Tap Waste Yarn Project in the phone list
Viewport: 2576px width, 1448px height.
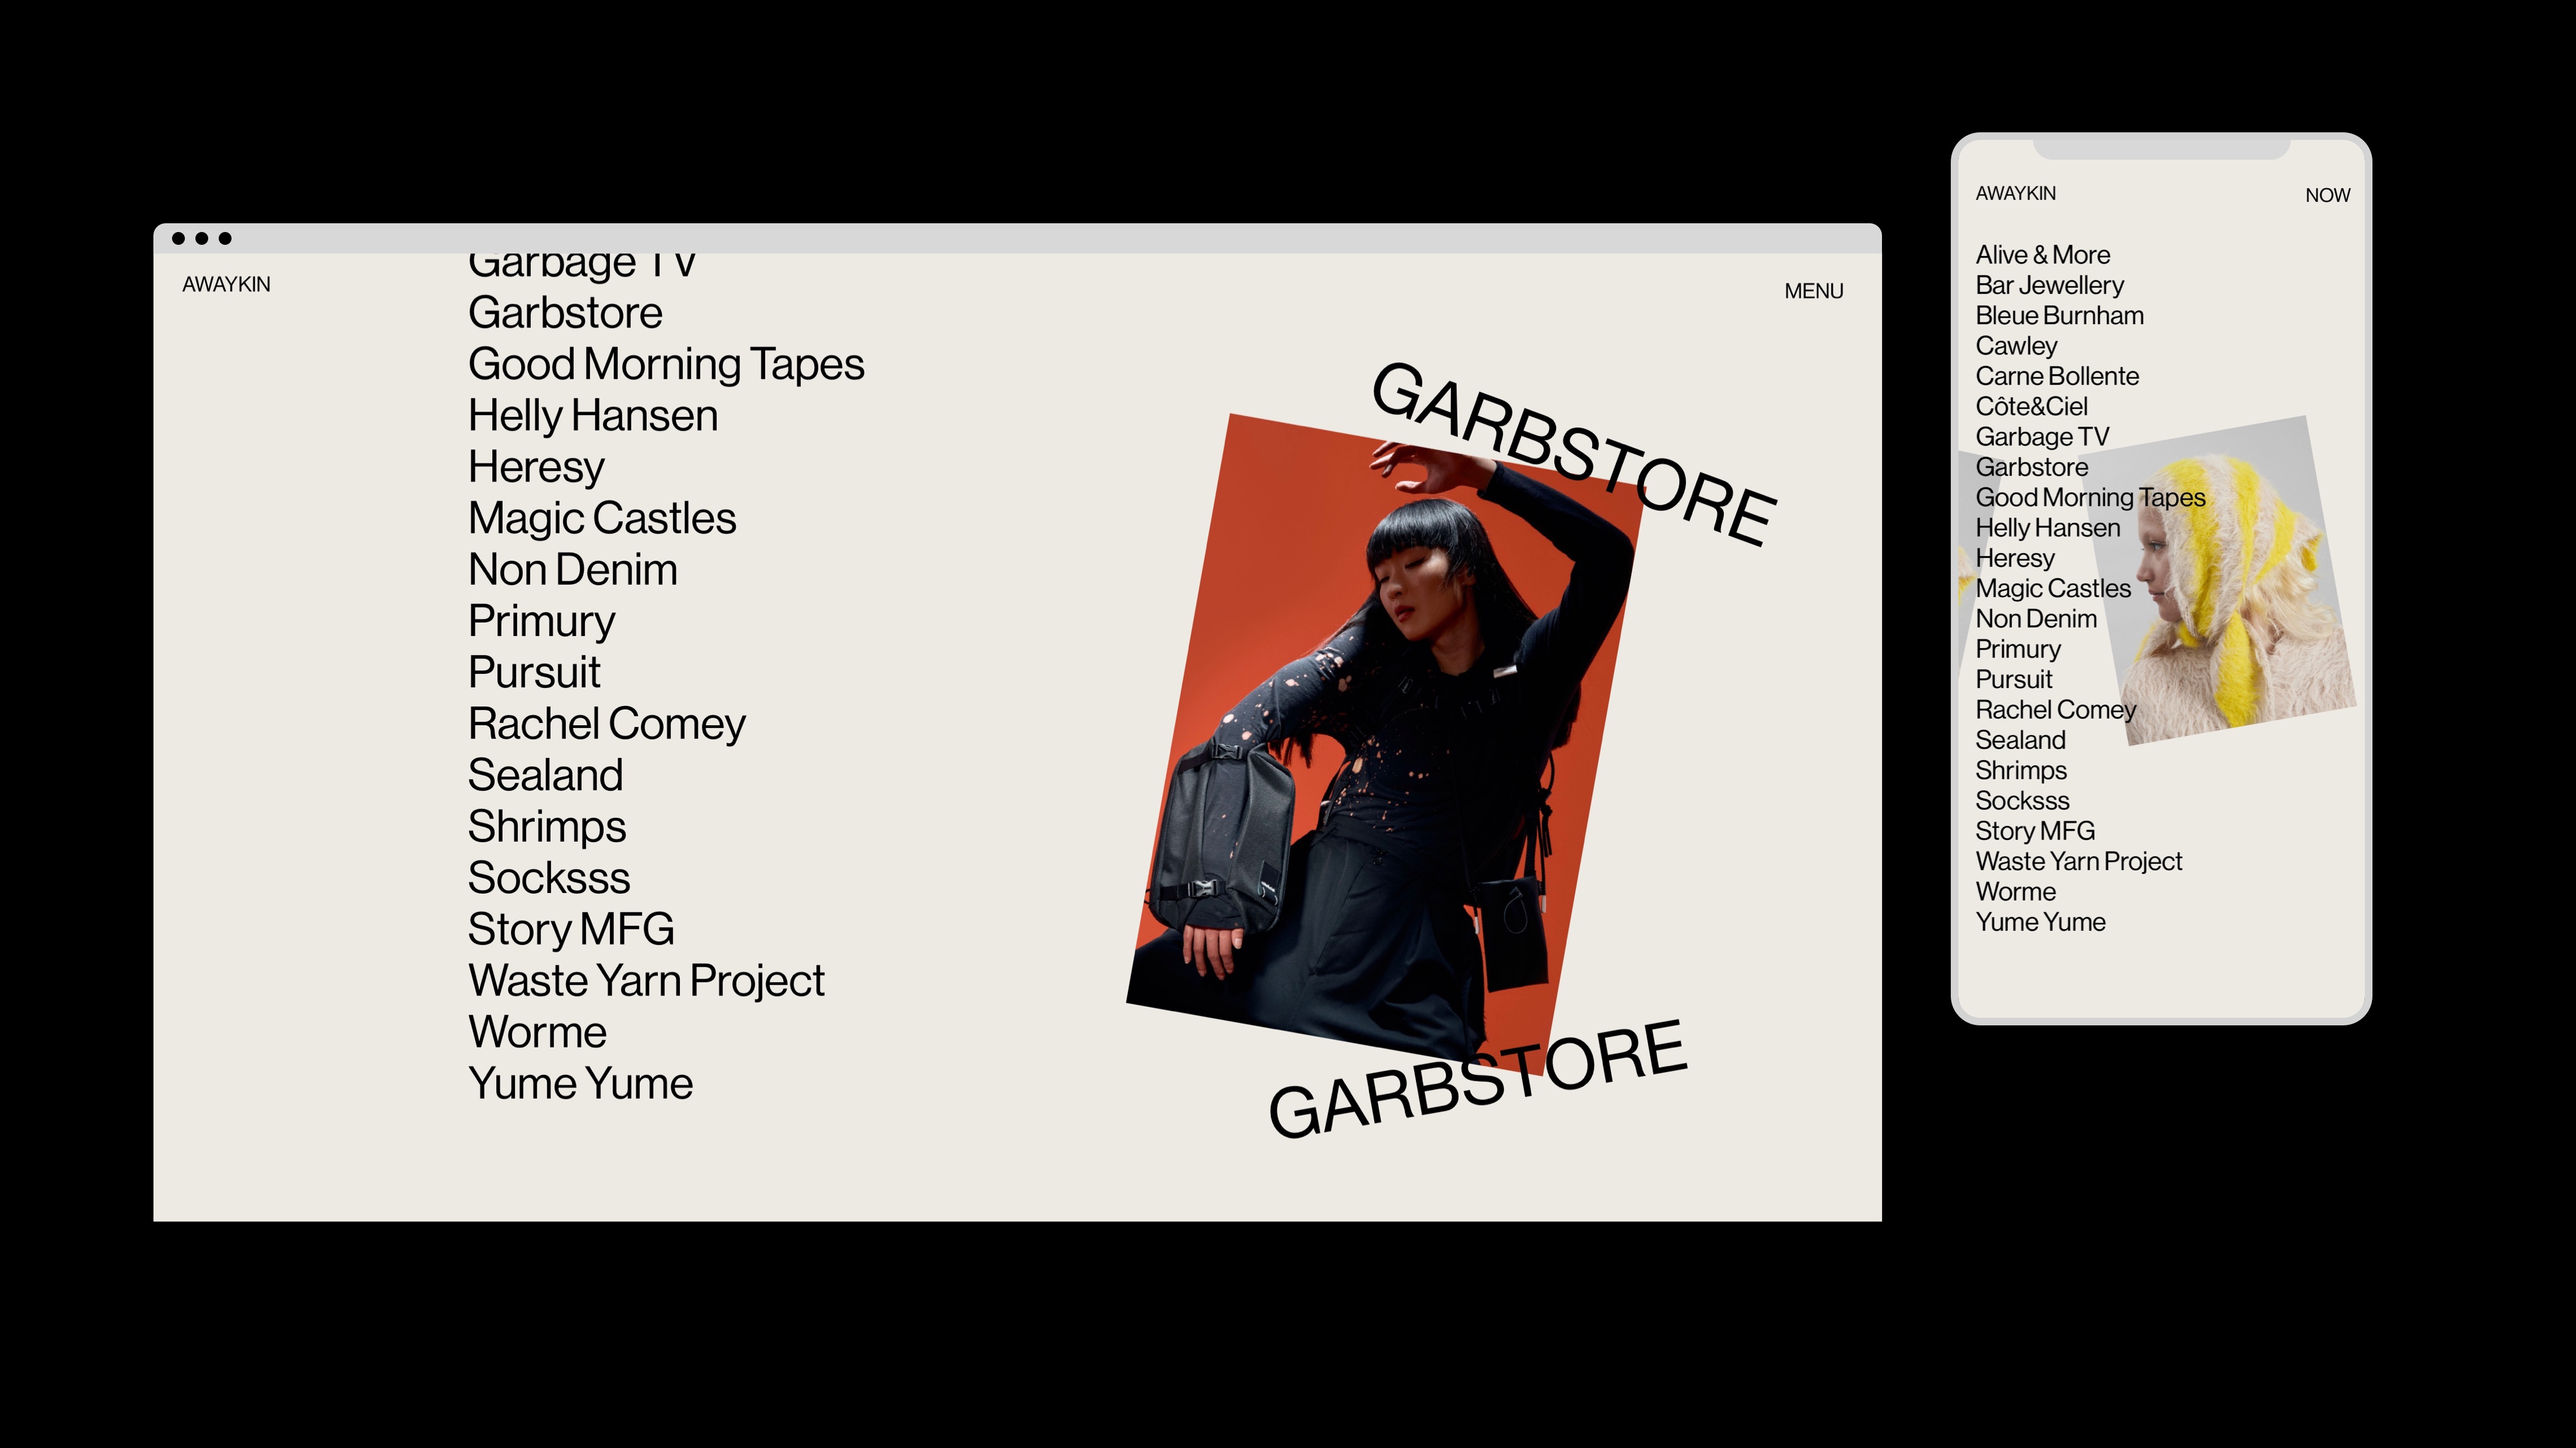[2079, 862]
